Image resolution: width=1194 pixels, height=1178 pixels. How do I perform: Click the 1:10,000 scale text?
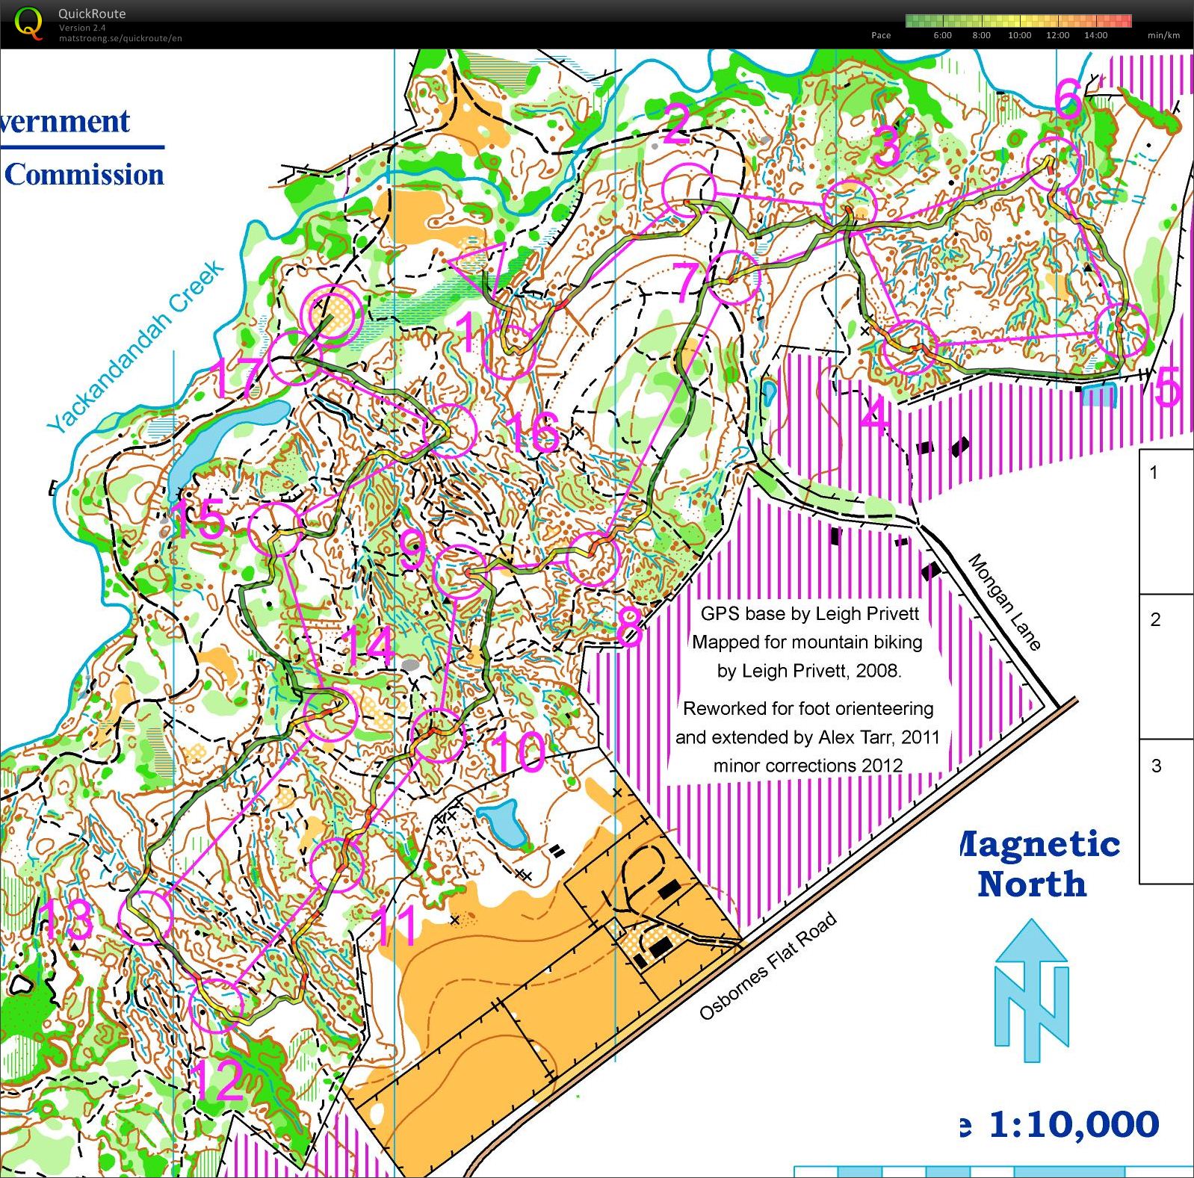click(x=1073, y=1124)
